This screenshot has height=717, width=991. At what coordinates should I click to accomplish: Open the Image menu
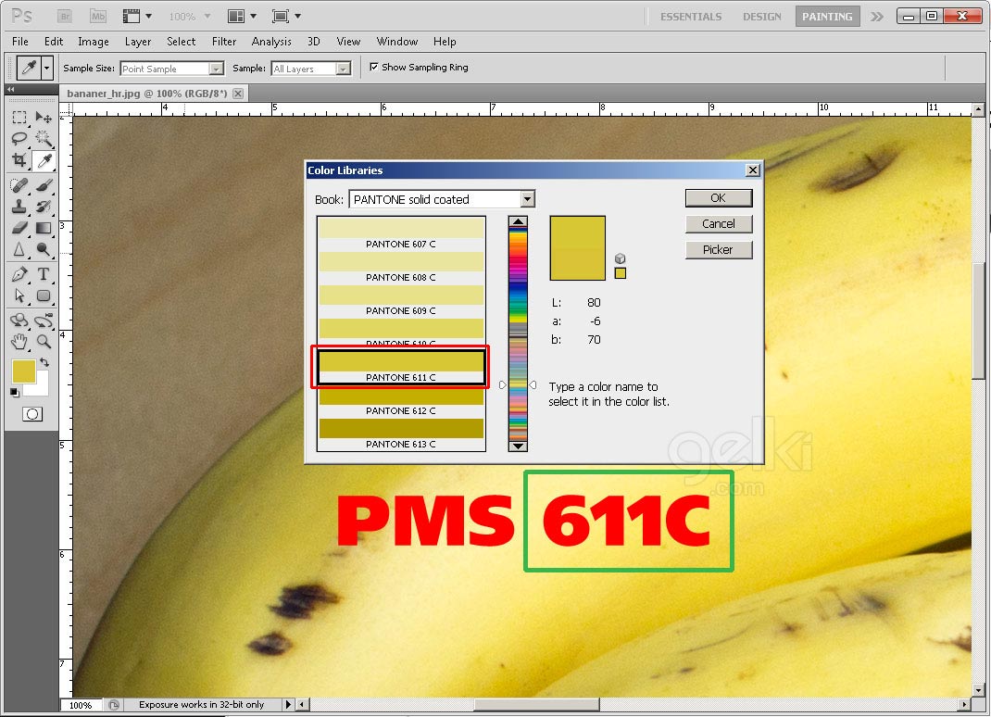point(94,42)
